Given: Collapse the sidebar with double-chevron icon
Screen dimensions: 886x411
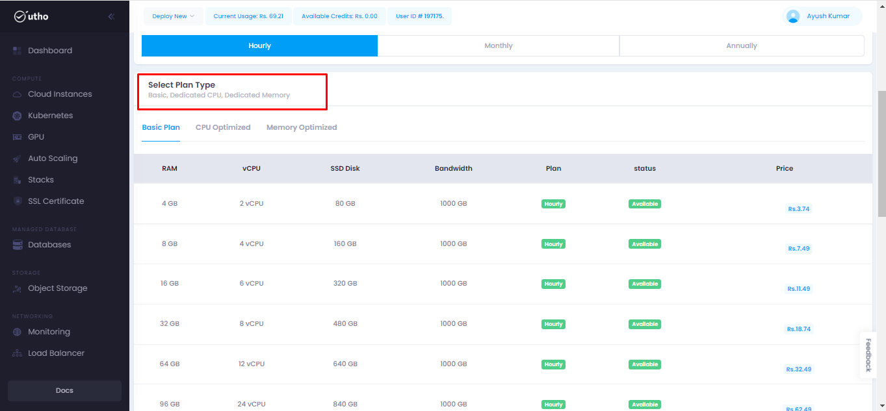Looking at the screenshot, I should coord(111,16).
